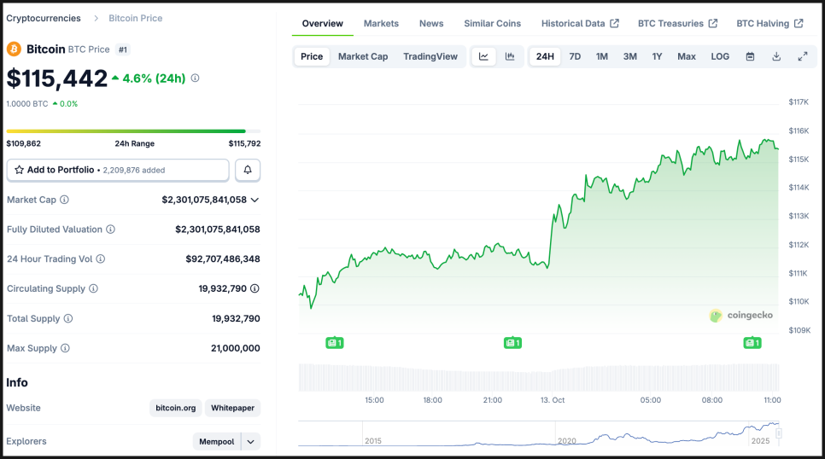Click the Circulating Supply info icon

point(94,288)
